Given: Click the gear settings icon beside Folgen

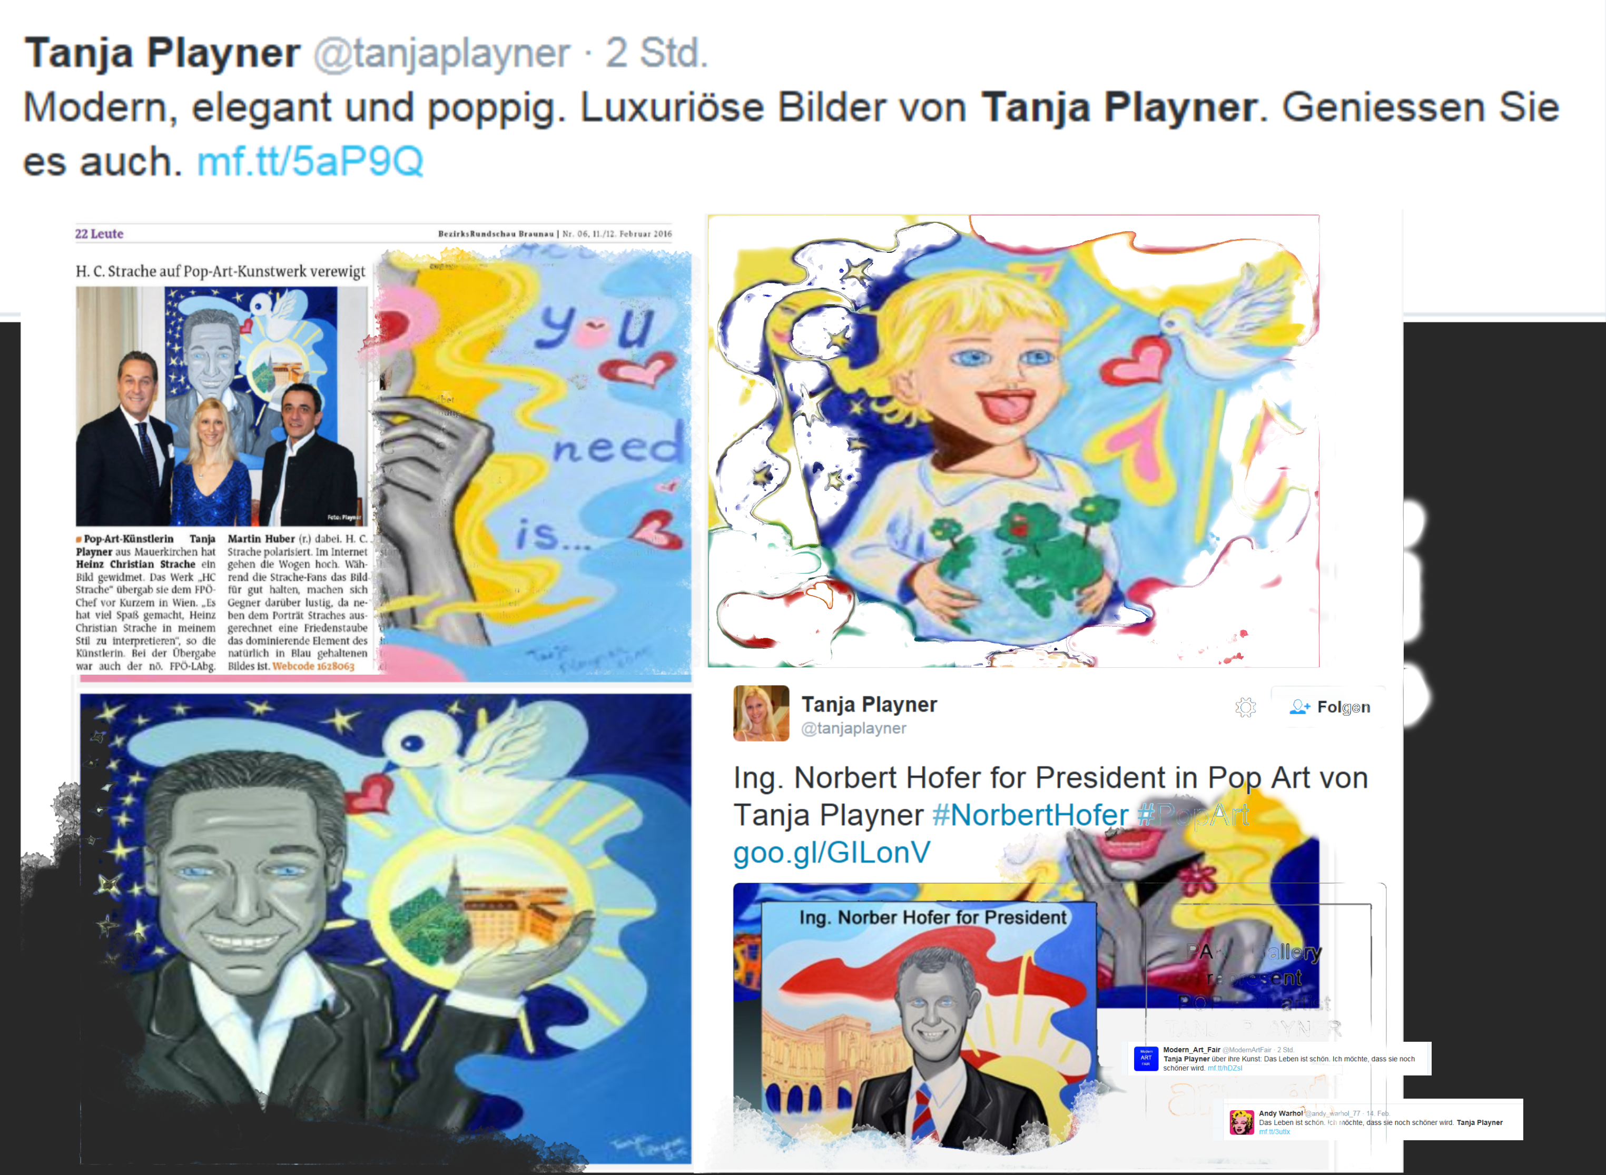Looking at the screenshot, I should (x=1245, y=707).
